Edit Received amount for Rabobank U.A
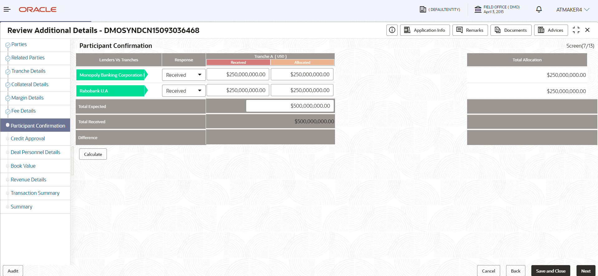The width and height of the screenshot is (598, 276). click(238, 90)
